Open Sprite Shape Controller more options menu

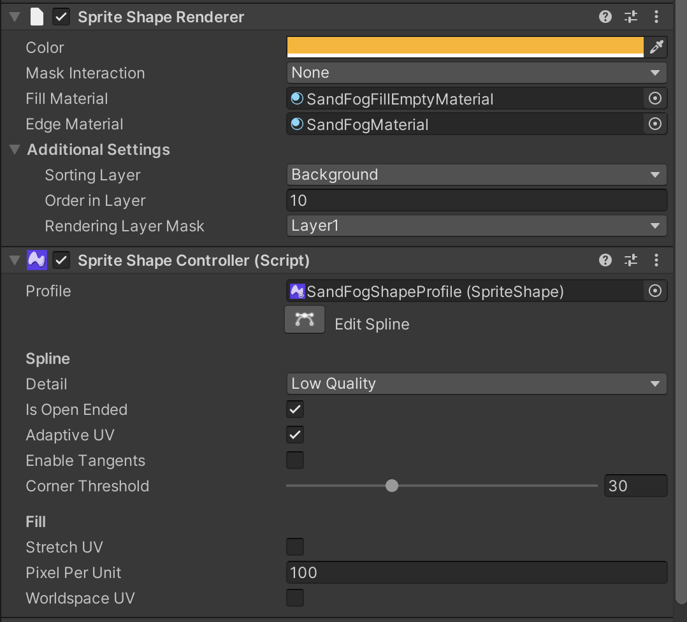coord(656,260)
